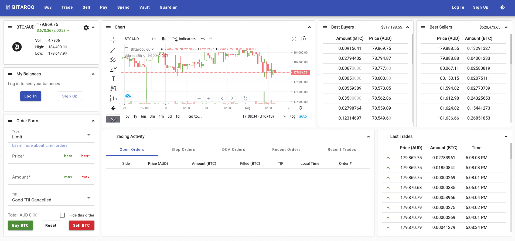Collapse the Last Trades panel

506,137
